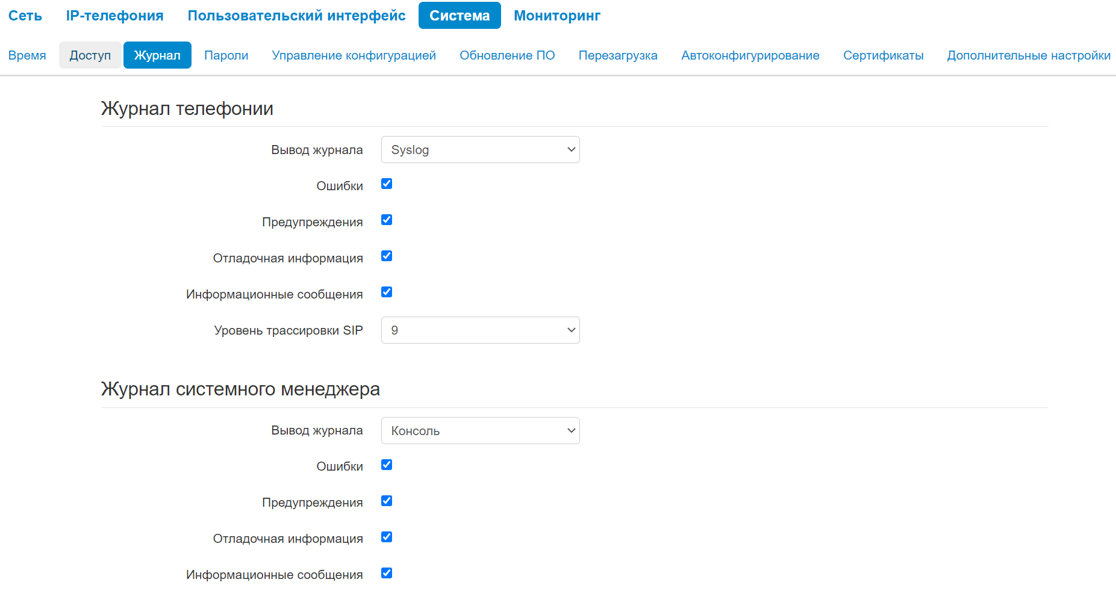
Task: Toggle Предупреждения checkbox in Журнал телефонии
Action: pyautogui.click(x=387, y=220)
